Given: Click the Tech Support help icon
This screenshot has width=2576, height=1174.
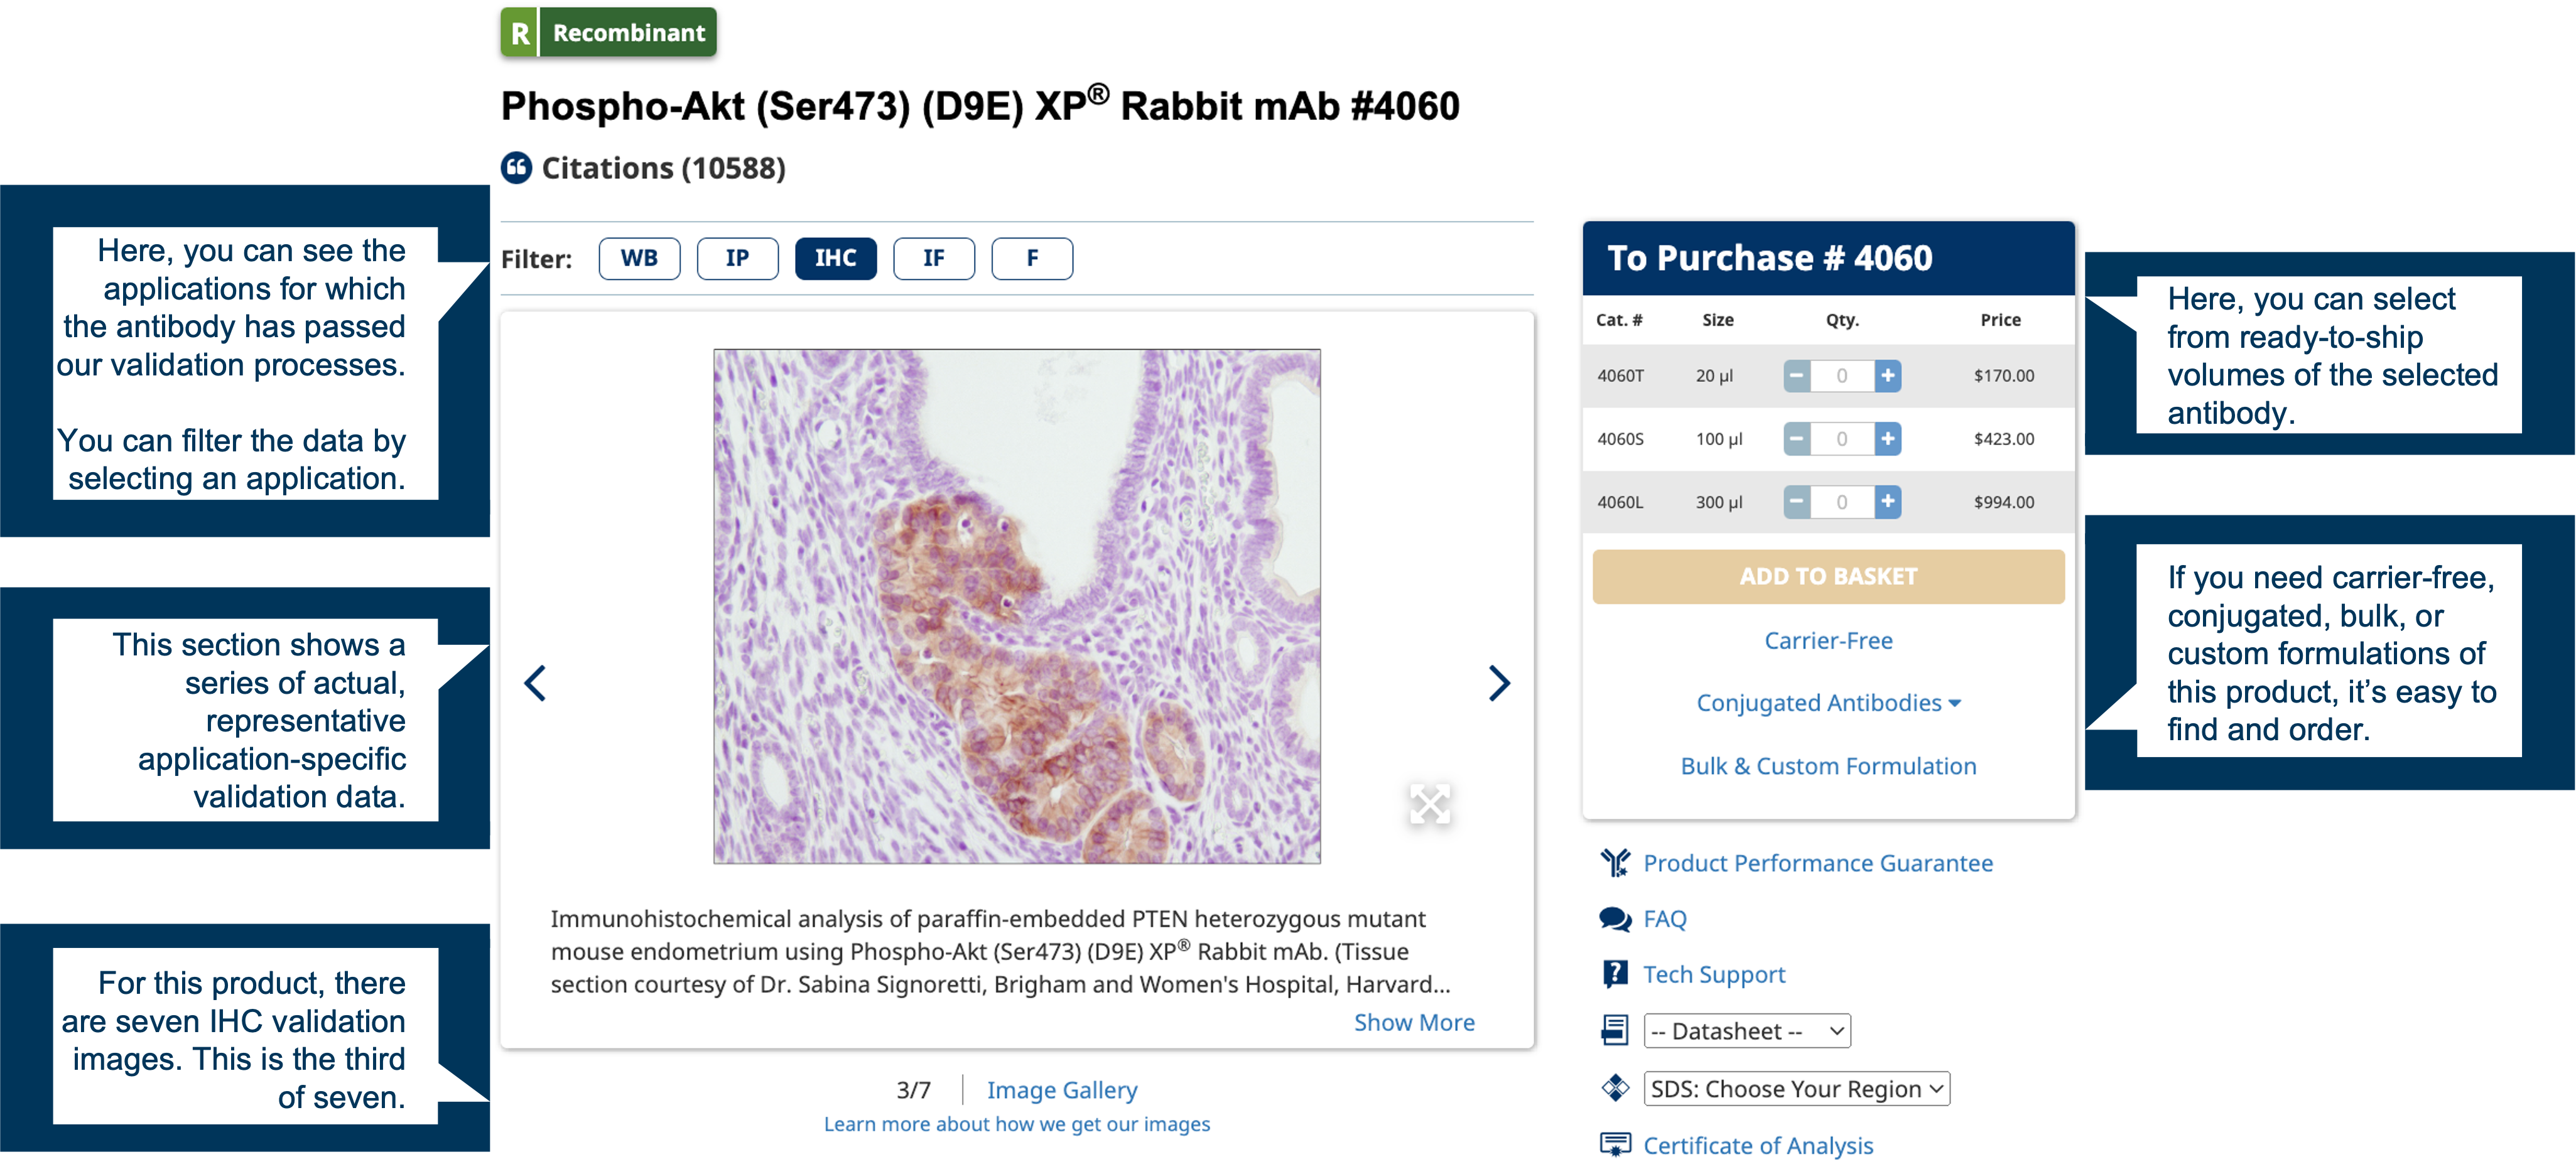Looking at the screenshot, I should [1615, 971].
